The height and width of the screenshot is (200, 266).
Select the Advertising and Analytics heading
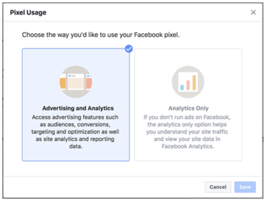pos(78,108)
